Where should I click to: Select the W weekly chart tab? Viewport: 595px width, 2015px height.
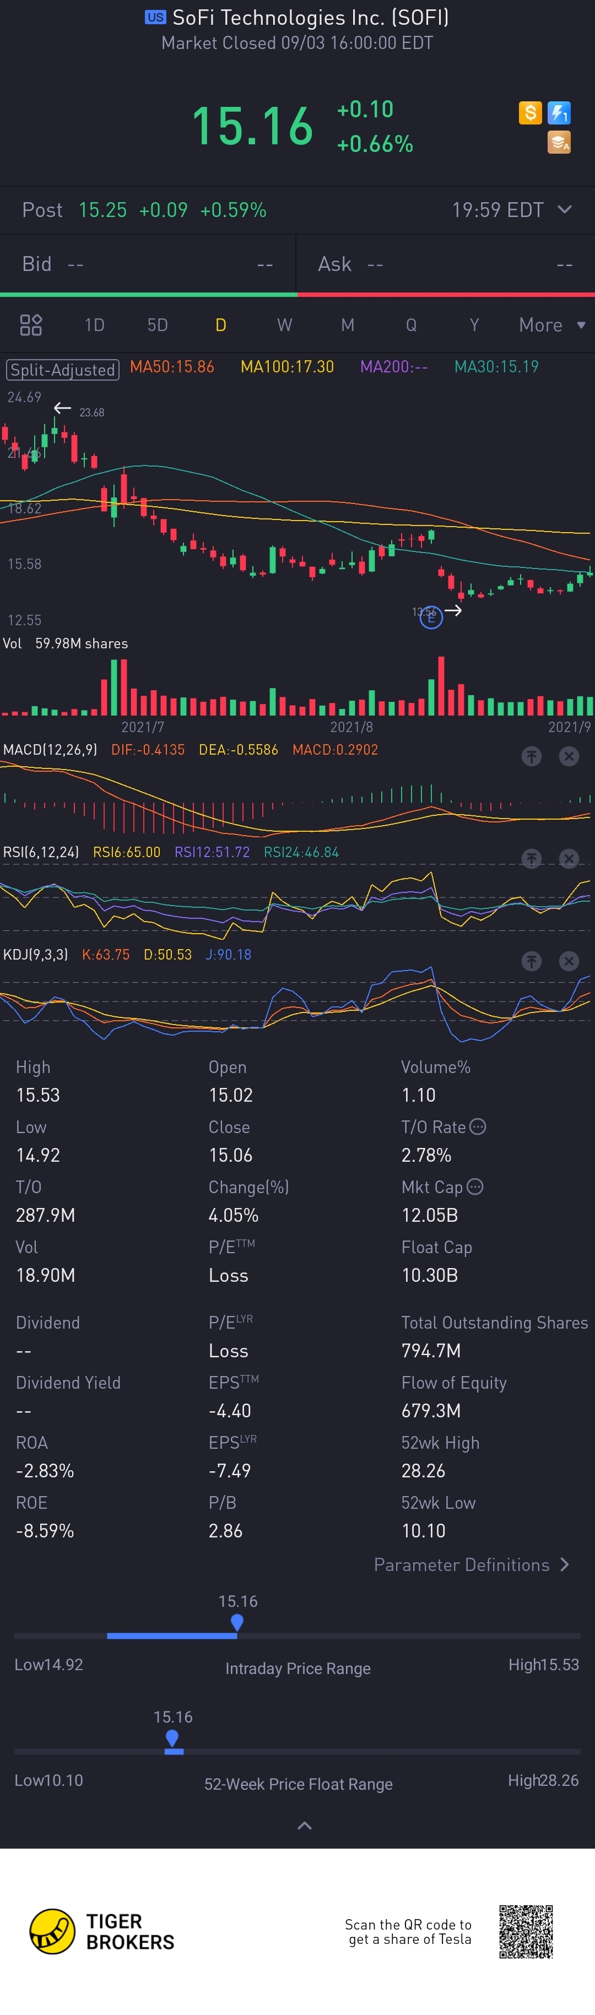(x=285, y=324)
